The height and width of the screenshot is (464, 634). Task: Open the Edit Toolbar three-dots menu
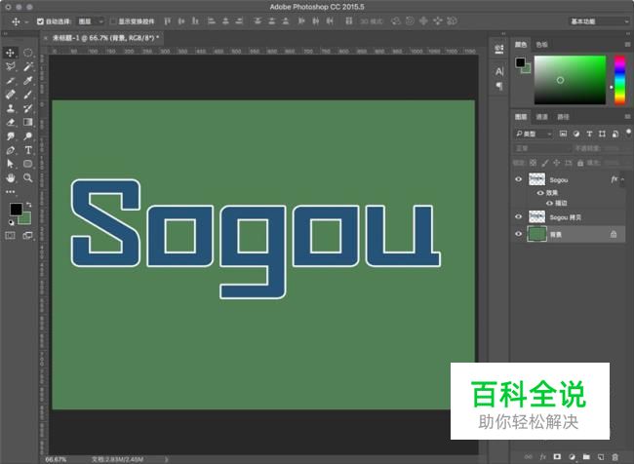click(10, 192)
